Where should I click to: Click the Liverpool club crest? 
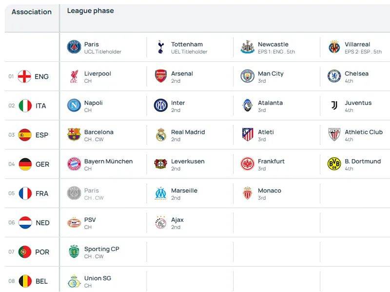click(74, 76)
